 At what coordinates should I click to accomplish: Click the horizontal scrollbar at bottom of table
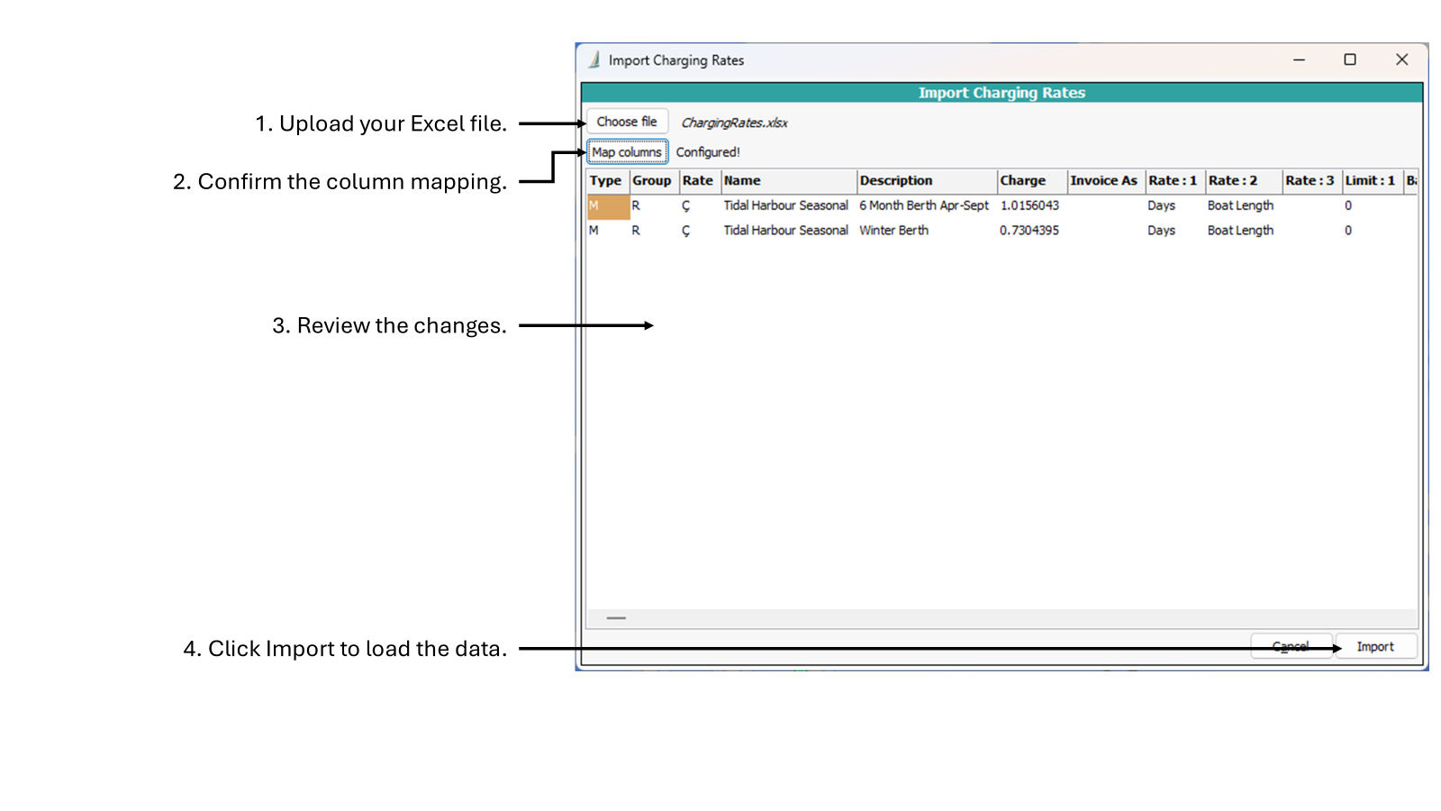click(x=616, y=617)
